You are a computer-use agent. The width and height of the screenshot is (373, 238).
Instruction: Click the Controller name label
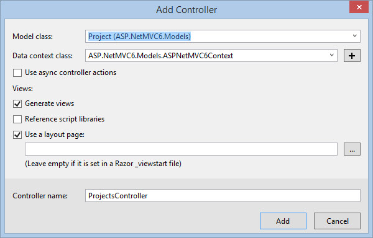(x=40, y=196)
